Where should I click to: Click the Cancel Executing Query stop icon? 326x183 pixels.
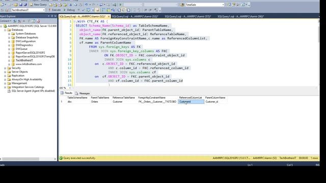tap(78, 10)
